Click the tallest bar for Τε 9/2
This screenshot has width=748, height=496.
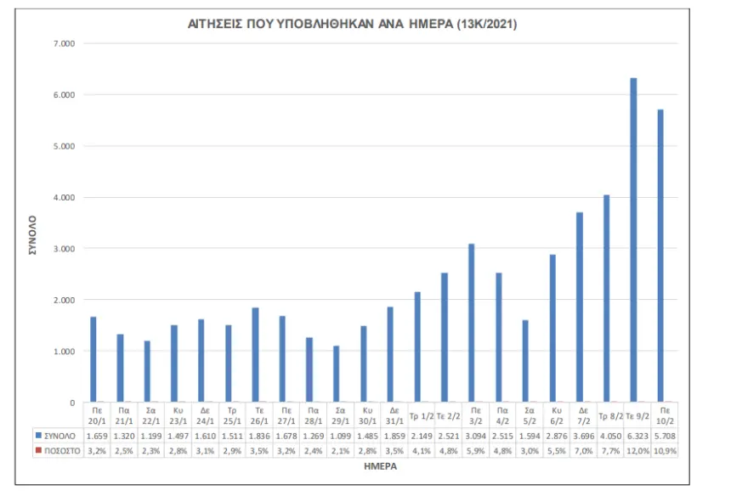point(633,240)
